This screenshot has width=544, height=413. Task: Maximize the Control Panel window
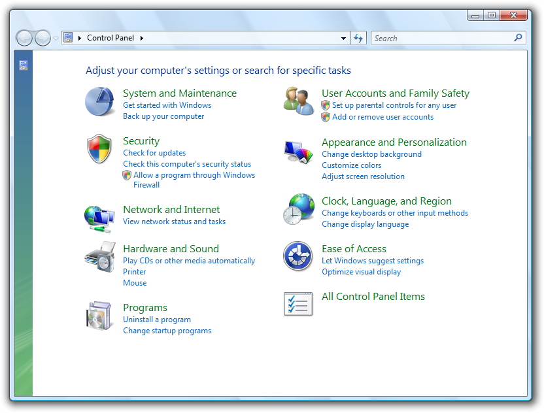(491, 15)
